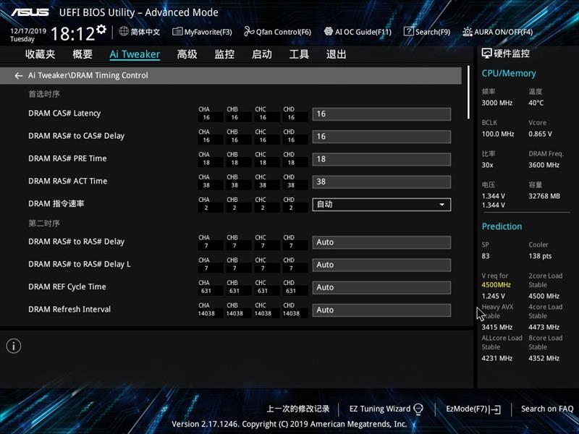Image resolution: width=579 pixels, height=434 pixels.
Task: Click the back arrow in Ai Tweaker breadcrumb
Action: [19, 75]
